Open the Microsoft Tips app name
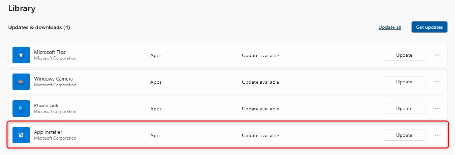This screenshot has width=455, height=155. 50,52
